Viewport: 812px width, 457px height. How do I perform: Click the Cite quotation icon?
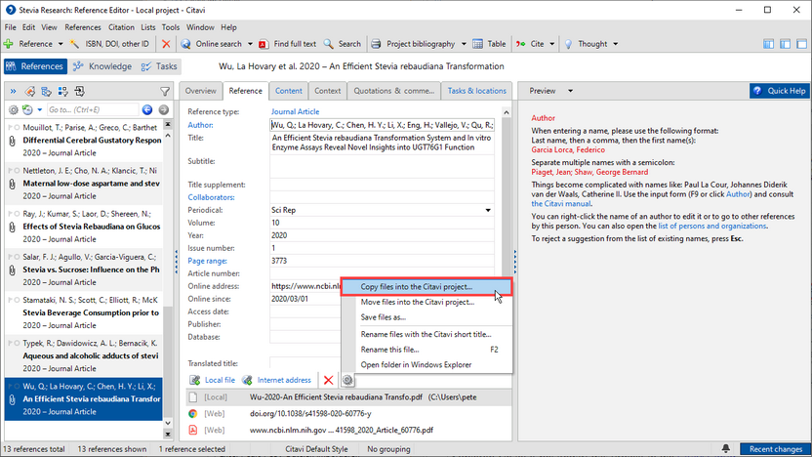tap(520, 44)
